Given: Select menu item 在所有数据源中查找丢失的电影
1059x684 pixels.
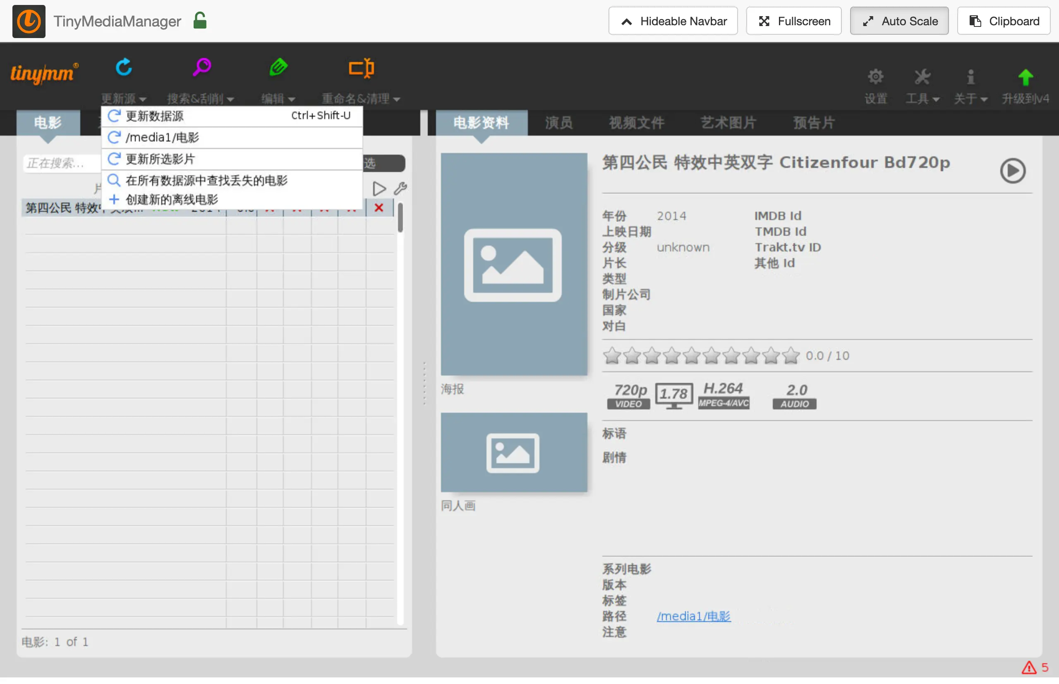Looking at the screenshot, I should click(232, 180).
